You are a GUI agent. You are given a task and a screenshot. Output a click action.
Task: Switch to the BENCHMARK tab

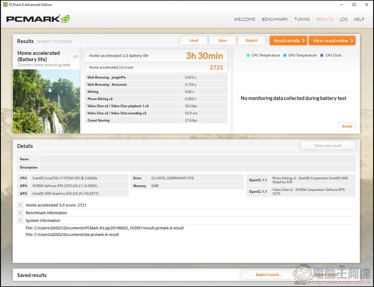click(275, 19)
